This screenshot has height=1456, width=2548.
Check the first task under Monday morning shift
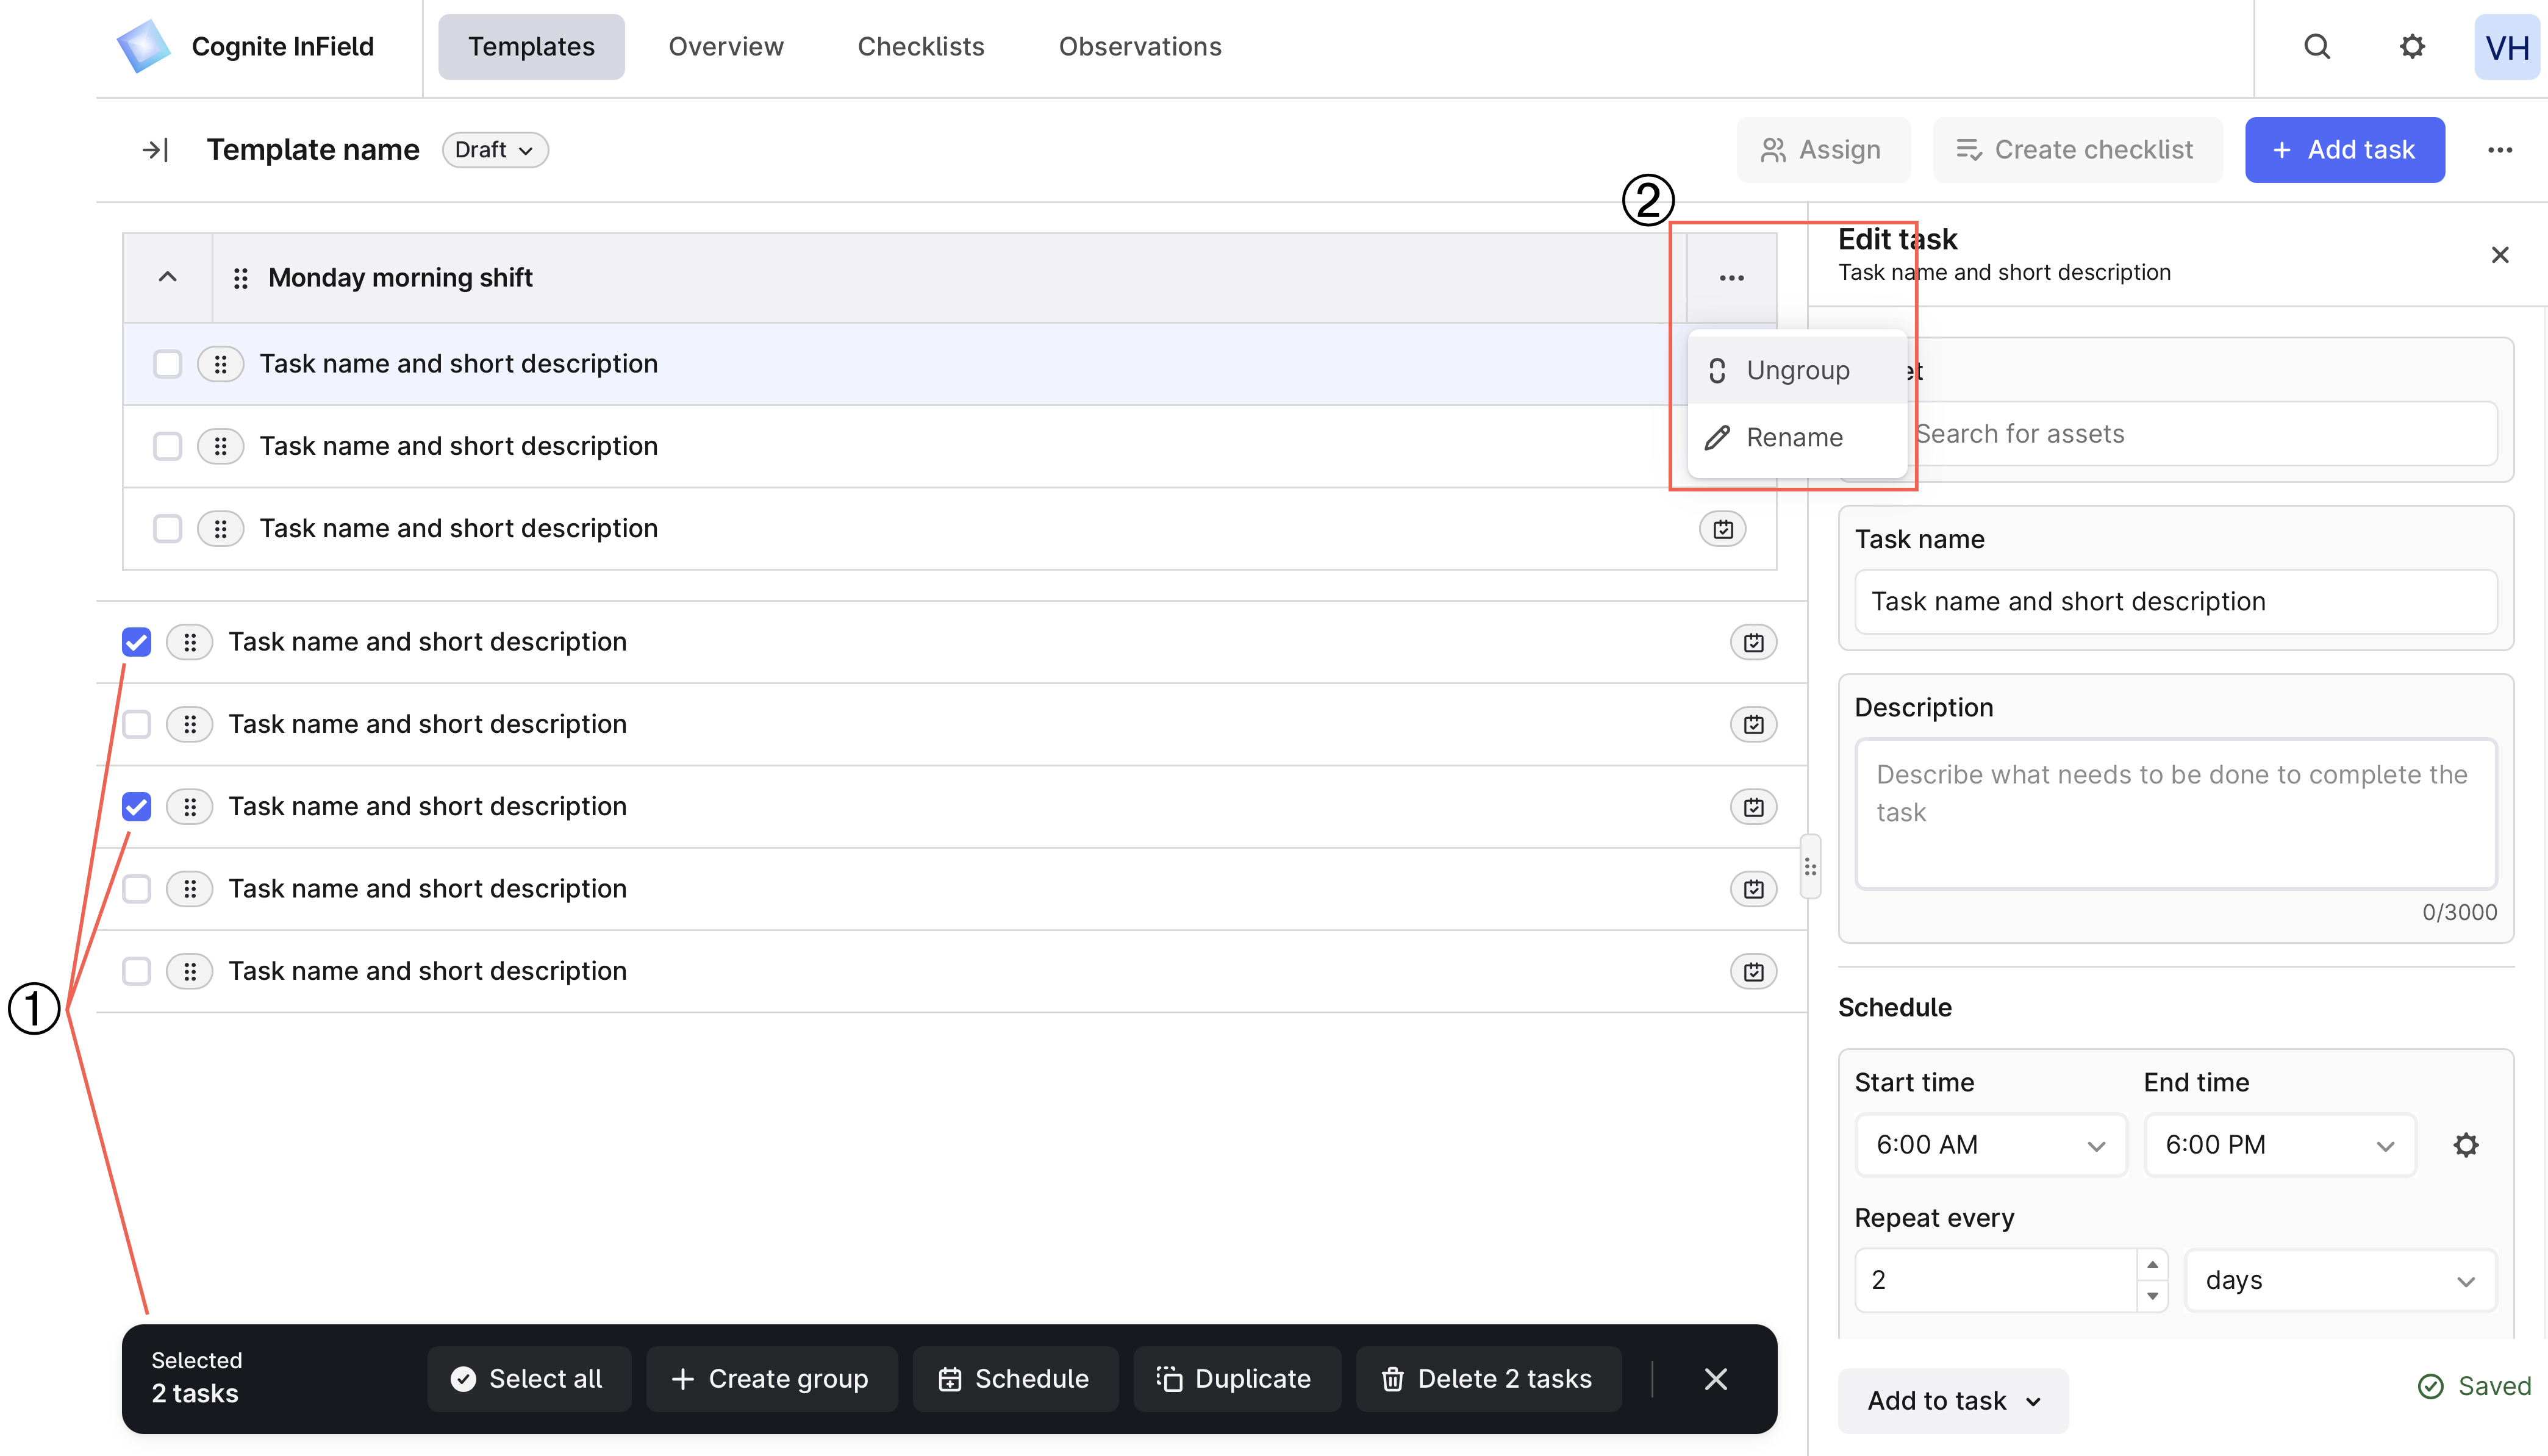(x=167, y=363)
